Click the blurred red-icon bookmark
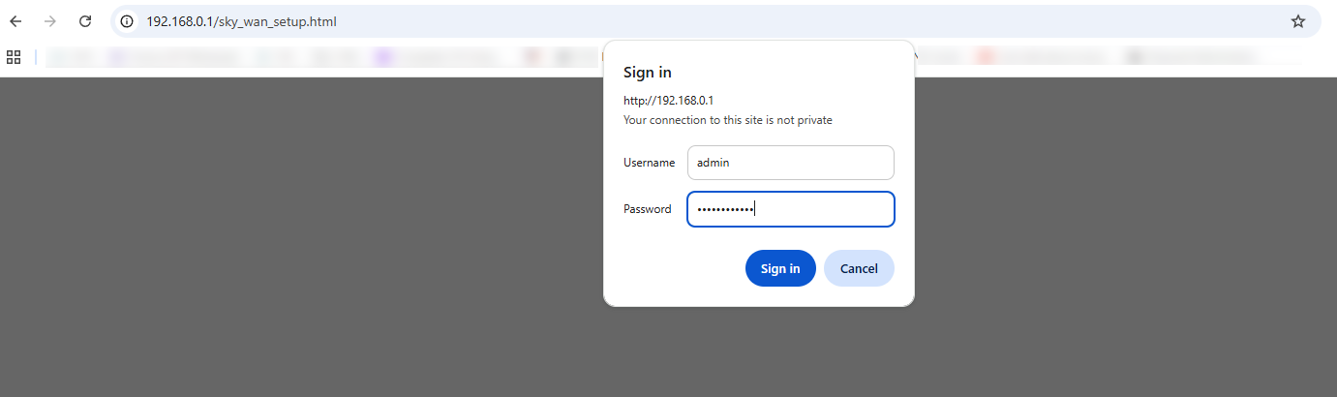The width and height of the screenshot is (1337, 397). pyautogui.click(x=986, y=57)
